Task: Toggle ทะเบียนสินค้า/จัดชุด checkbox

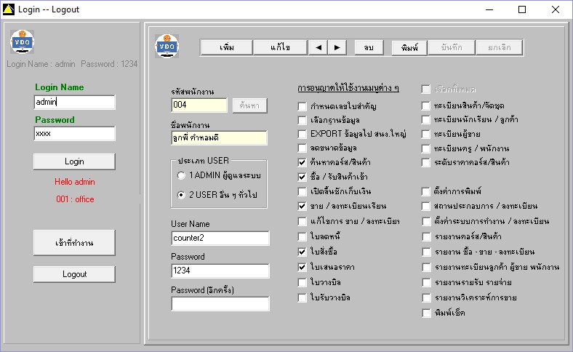Action: tap(425, 106)
